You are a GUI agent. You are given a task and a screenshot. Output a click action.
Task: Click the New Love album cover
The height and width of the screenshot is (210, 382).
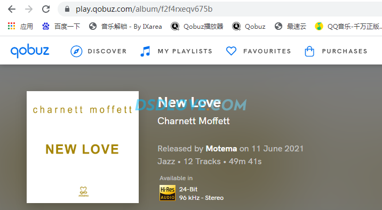click(x=83, y=147)
